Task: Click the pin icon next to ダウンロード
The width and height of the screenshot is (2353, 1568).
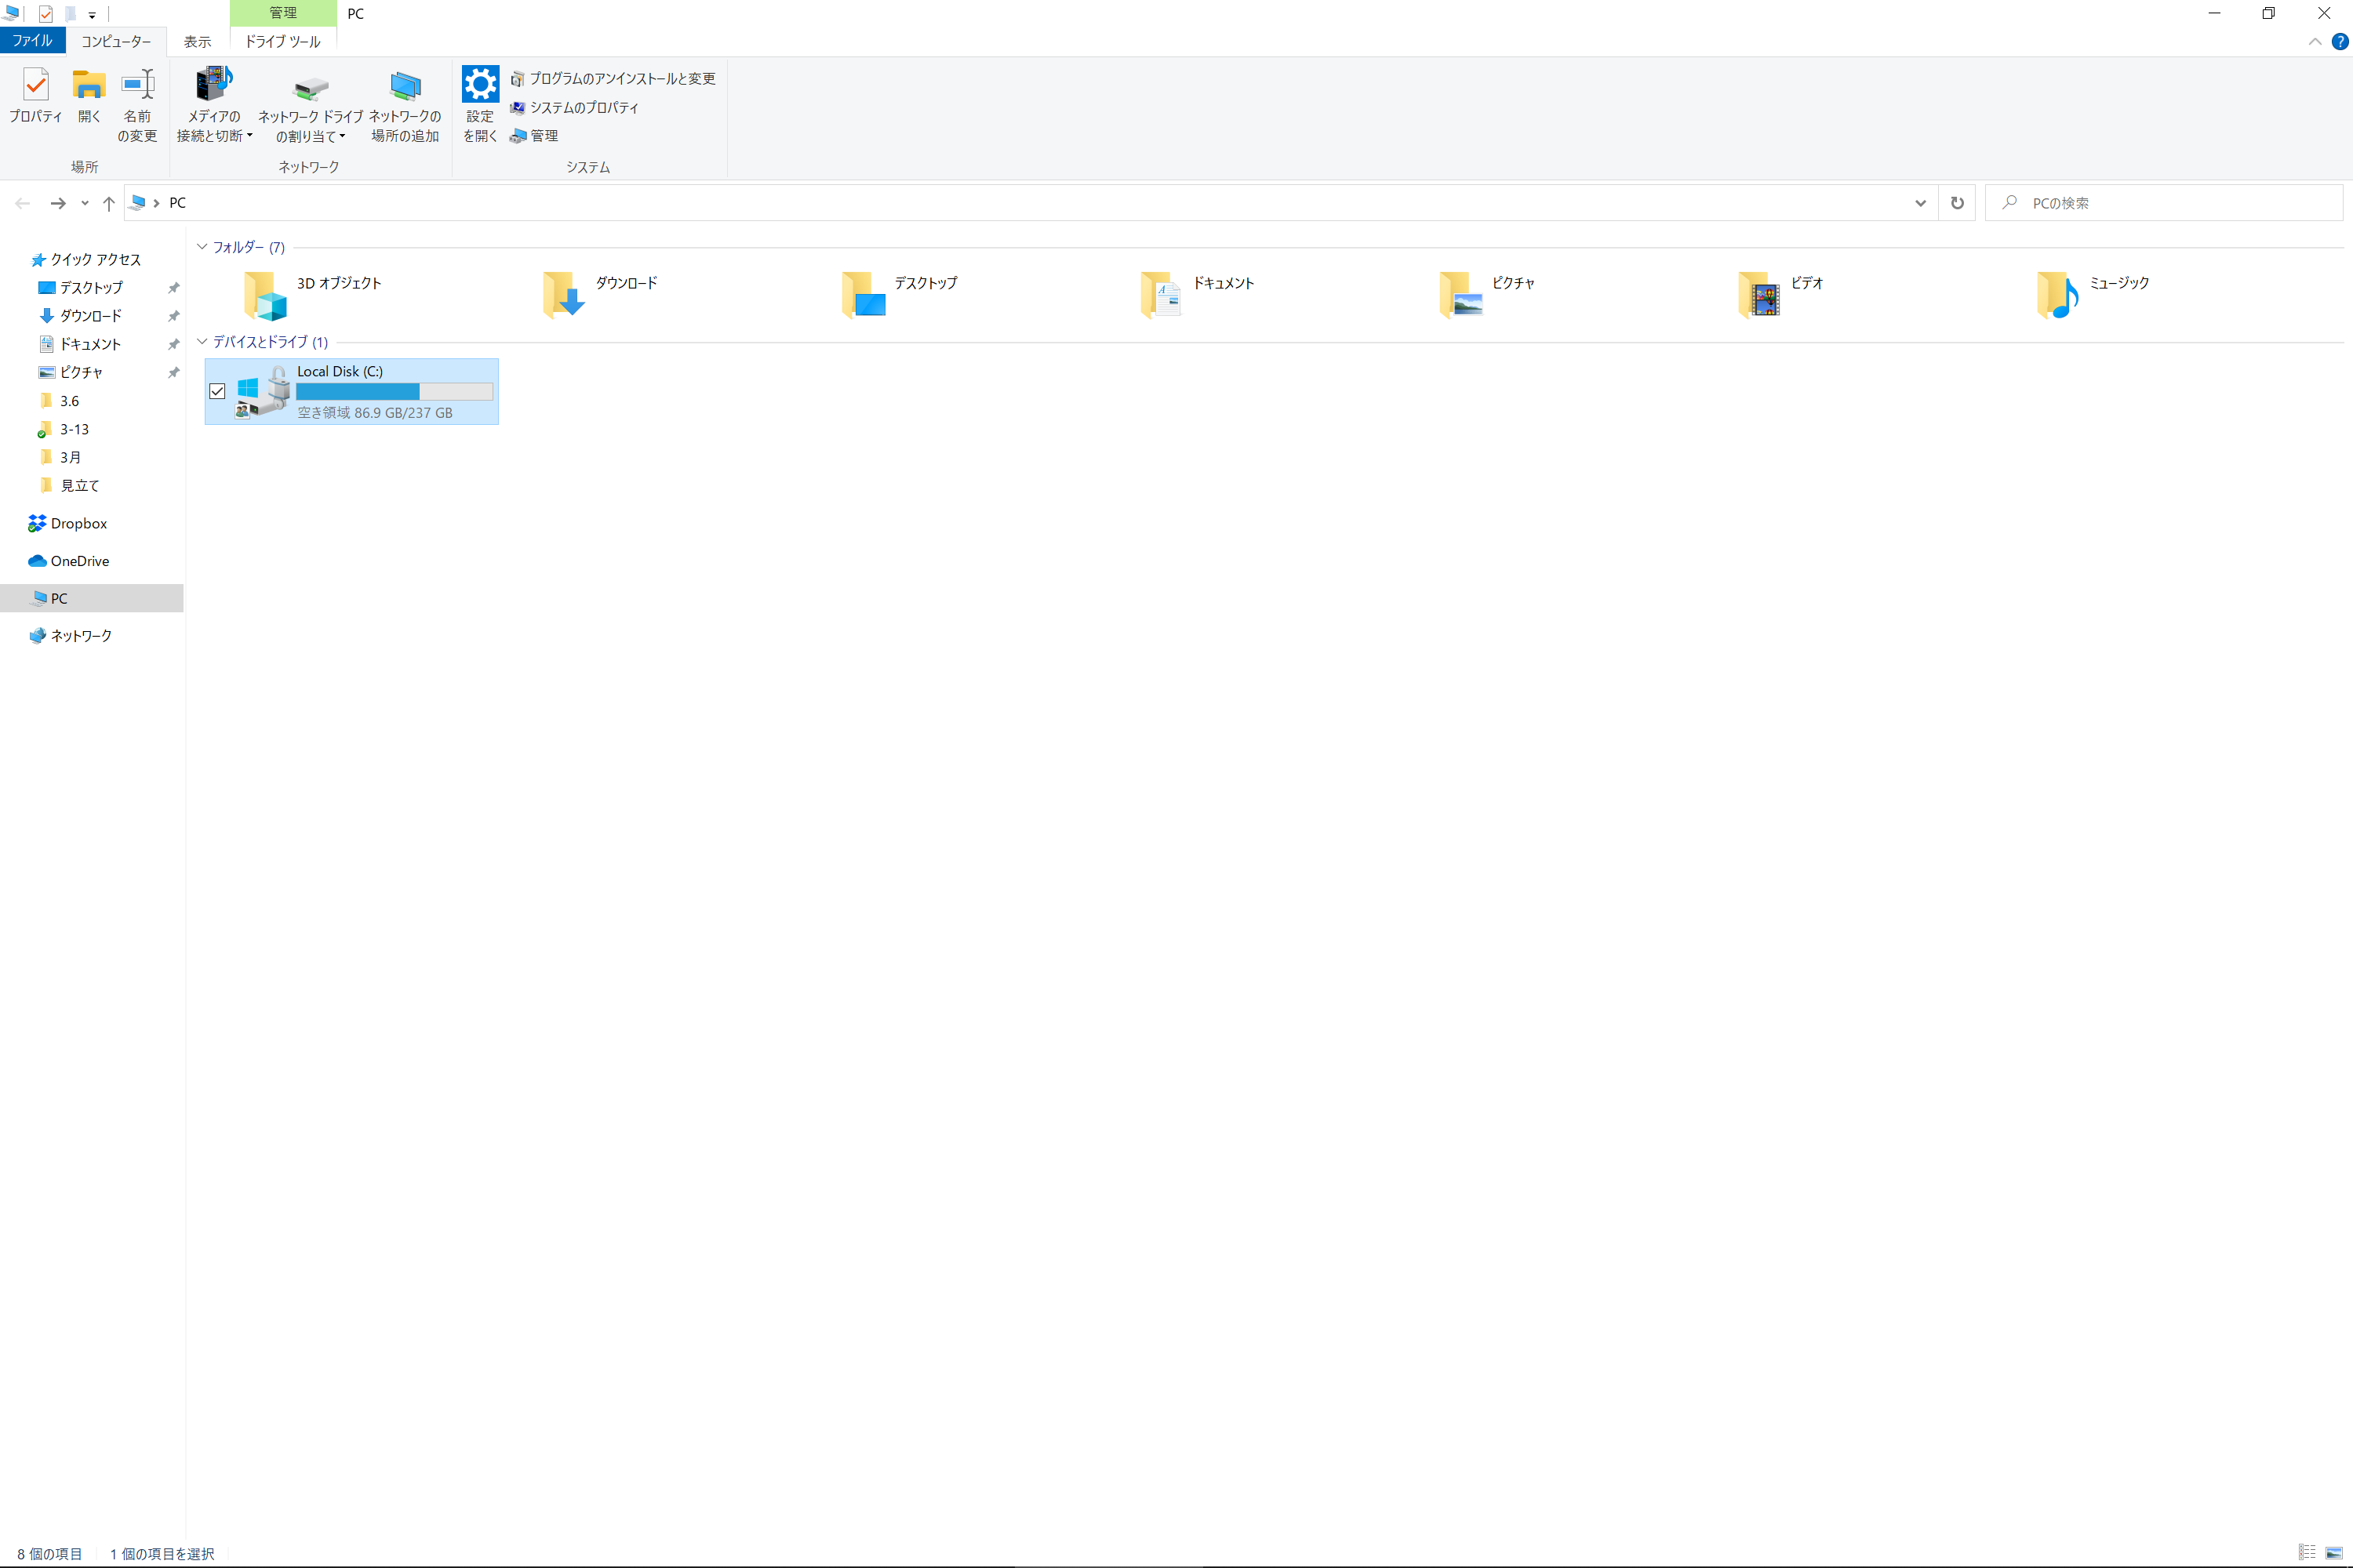Action: coord(173,316)
